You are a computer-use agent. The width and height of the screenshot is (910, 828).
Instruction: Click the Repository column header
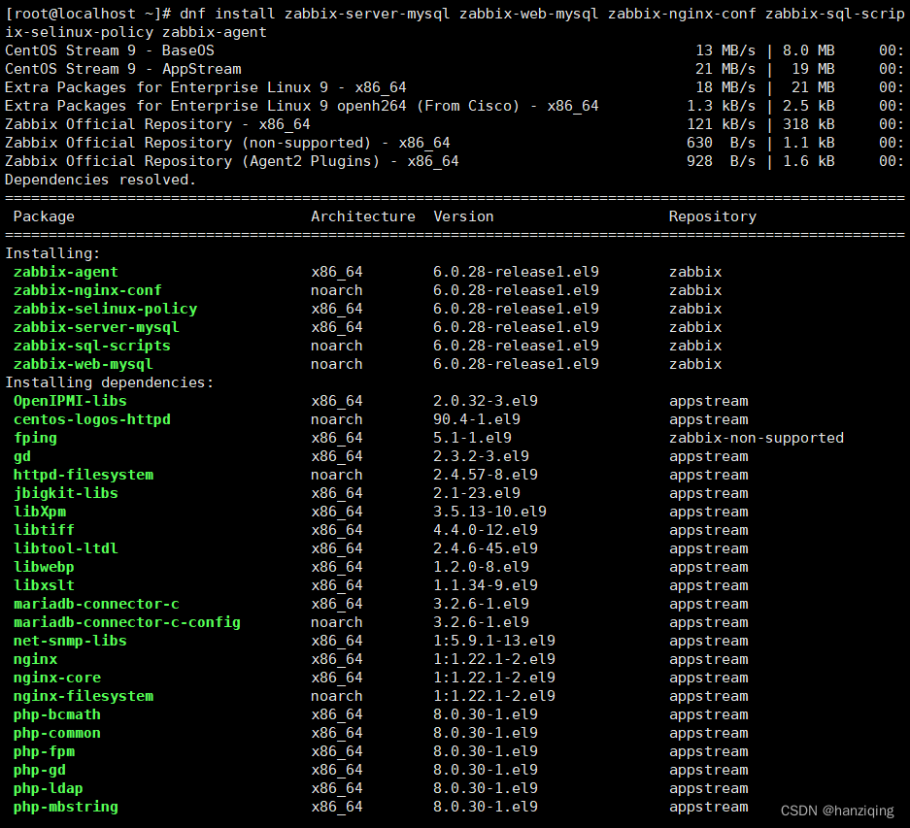713,216
